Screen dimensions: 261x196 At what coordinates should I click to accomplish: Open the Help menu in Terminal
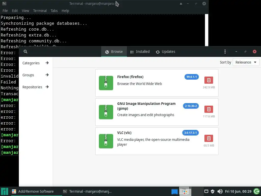[65, 11]
